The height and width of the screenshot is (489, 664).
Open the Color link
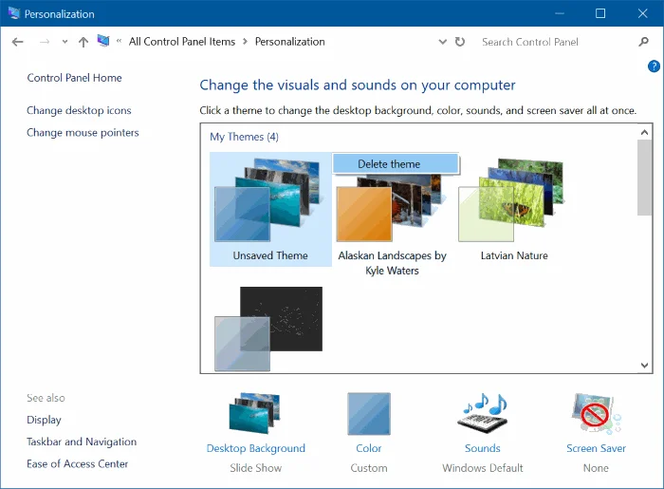[x=369, y=448]
